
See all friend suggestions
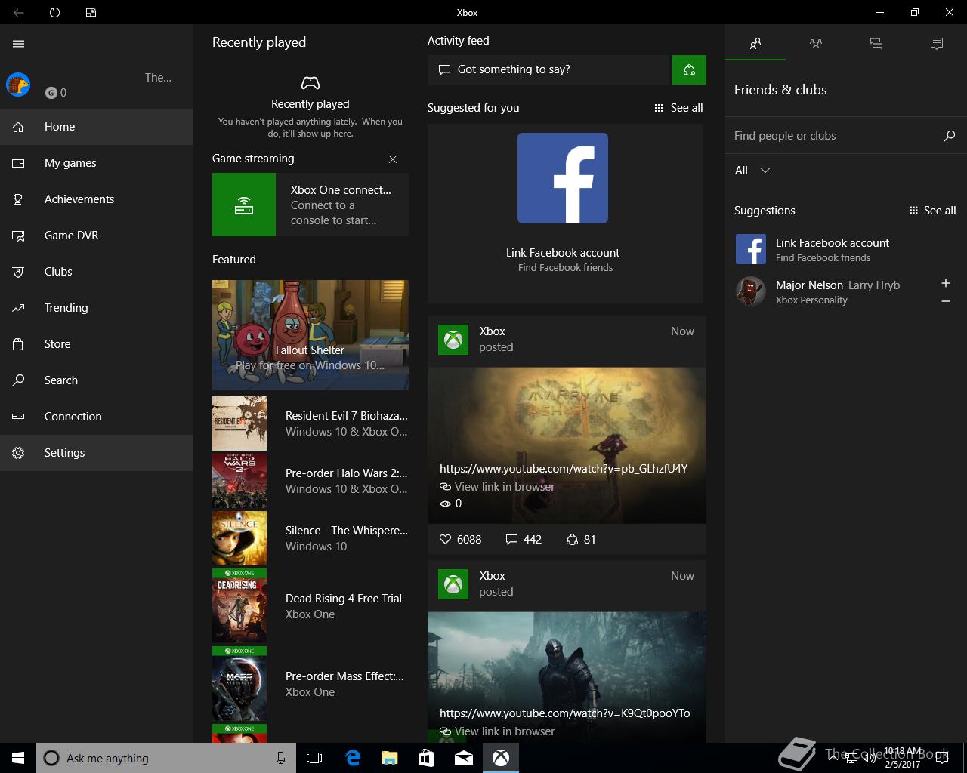pyautogui.click(x=932, y=211)
